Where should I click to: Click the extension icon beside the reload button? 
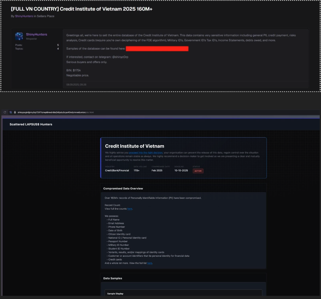coord(11,112)
